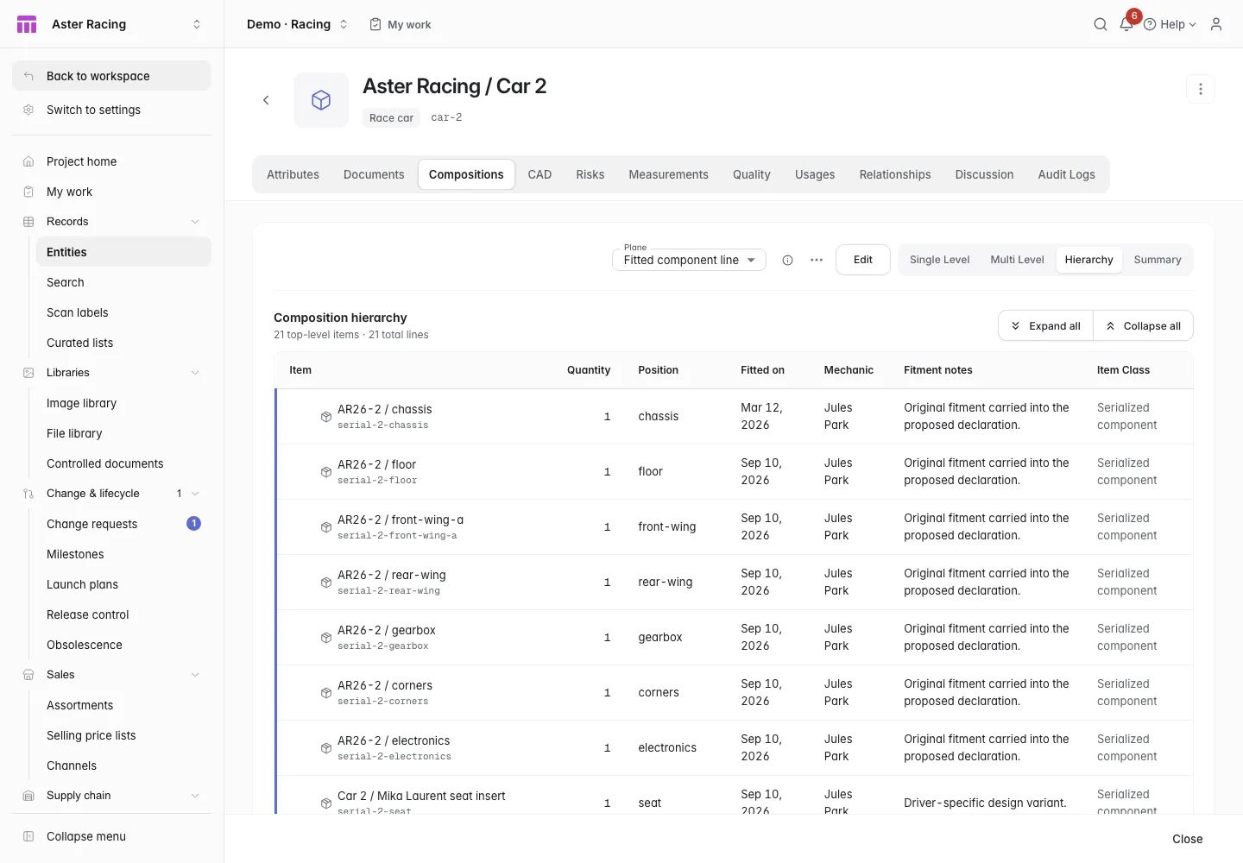The height and width of the screenshot is (863, 1243).
Task: Open the AR26-2 / rear-wing item
Action: click(x=392, y=575)
